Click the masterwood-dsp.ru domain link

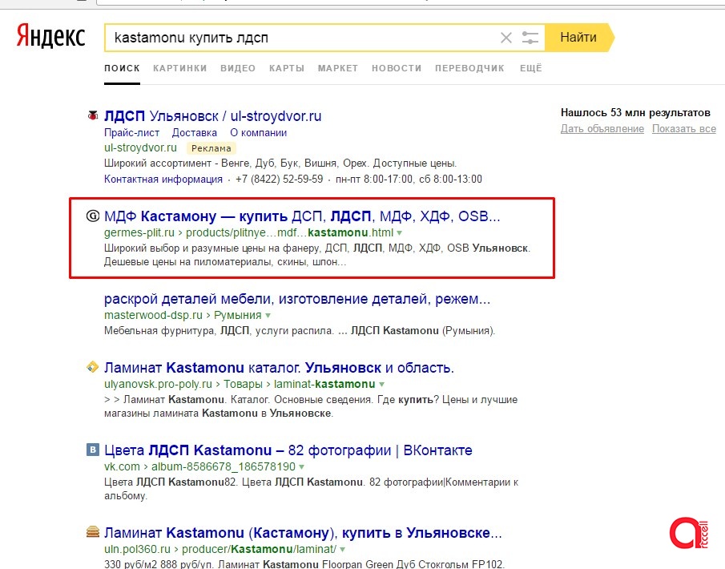pyautogui.click(x=153, y=315)
